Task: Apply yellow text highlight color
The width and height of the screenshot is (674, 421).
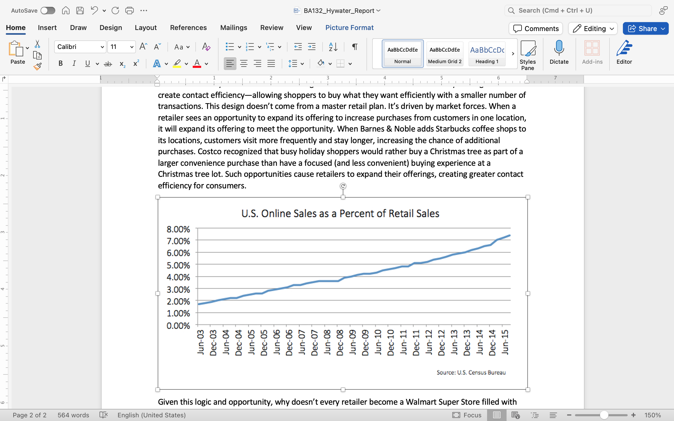Action: click(177, 63)
